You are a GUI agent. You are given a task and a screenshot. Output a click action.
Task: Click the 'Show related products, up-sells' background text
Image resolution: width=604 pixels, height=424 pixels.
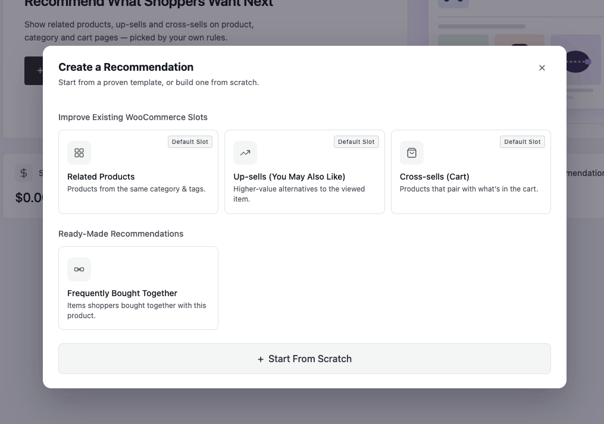click(x=139, y=31)
